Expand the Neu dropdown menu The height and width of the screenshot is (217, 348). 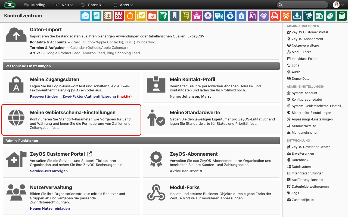click(x=64, y=5)
